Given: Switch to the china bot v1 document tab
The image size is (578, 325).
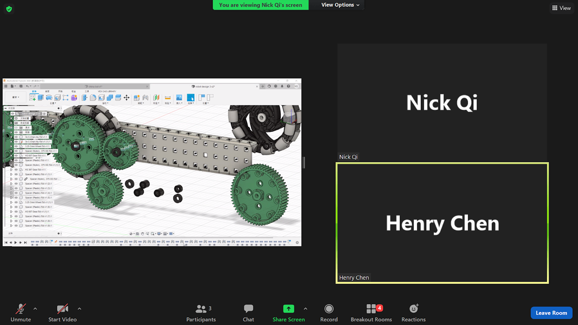Looking at the screenshot, I should click(x=95, y=86).
